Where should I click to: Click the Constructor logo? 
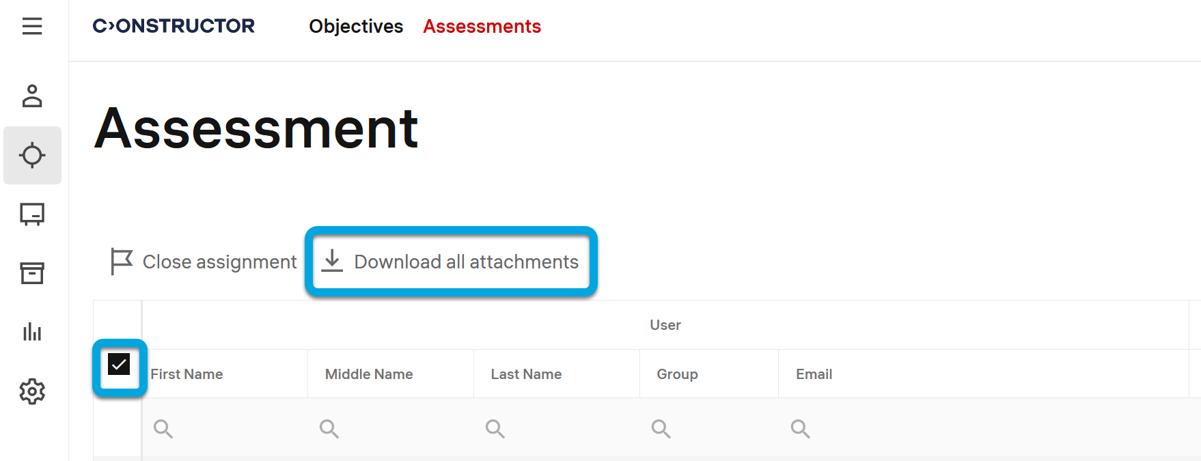(x=174, y=26)
